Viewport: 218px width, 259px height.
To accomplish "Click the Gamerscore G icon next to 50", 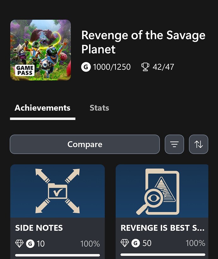I will [136, 243].
